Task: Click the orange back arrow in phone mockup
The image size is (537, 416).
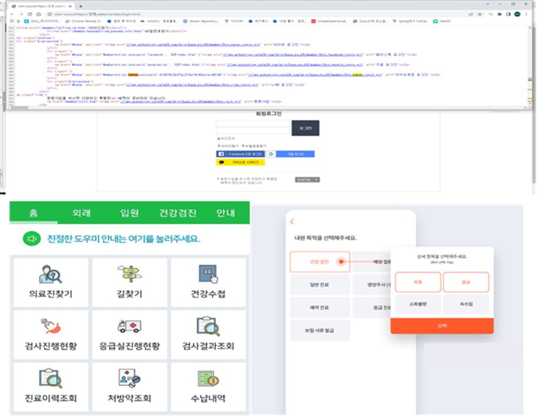Action: pyautogui.click(x=292, y=222)
